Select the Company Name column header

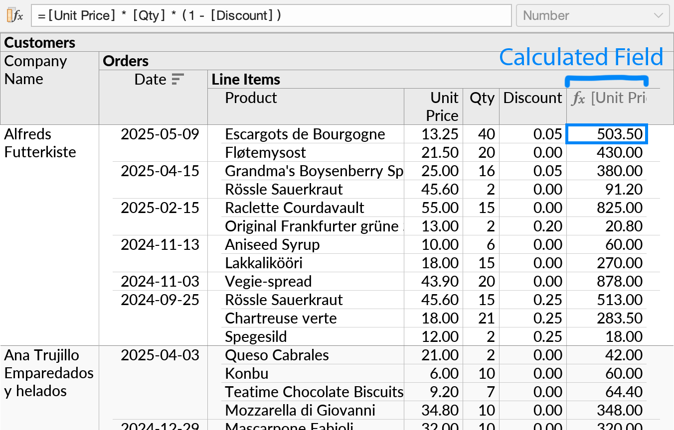(35, 70)
